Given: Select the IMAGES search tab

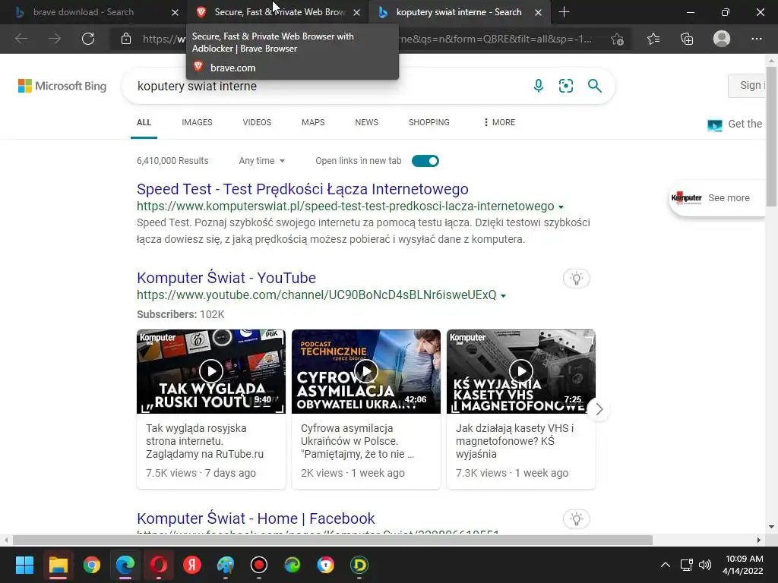Looking at the screenshot, I should (x=197, y=122).
